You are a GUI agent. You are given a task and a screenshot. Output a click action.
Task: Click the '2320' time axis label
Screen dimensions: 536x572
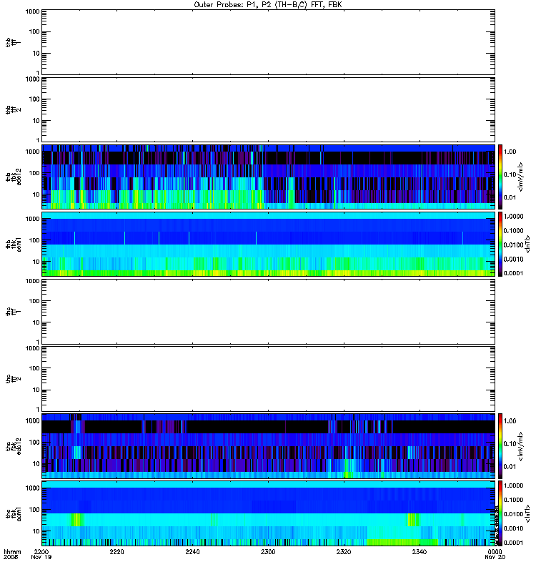pos(344,551)
